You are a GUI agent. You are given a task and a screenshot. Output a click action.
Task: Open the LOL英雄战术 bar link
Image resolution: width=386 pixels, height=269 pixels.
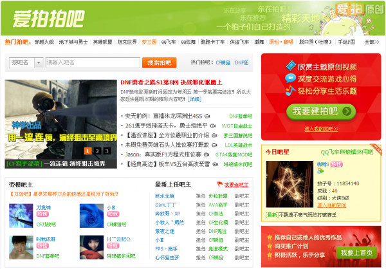click(239, 145)
